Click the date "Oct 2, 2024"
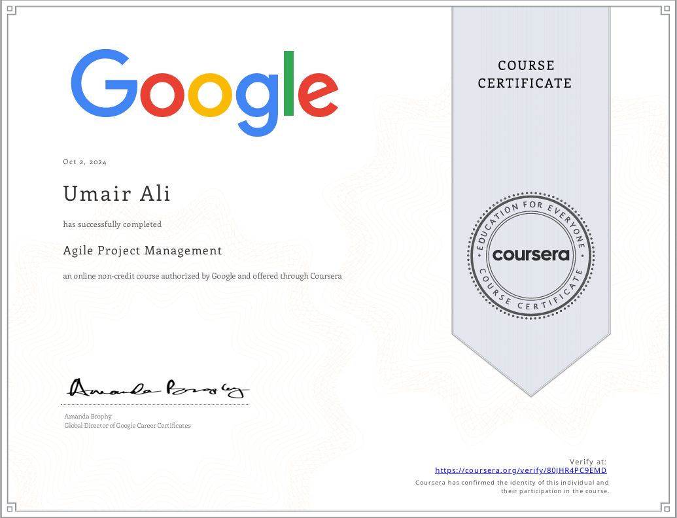Image resolution: width=677 pixels, height=518 pixels. [85, 162]
